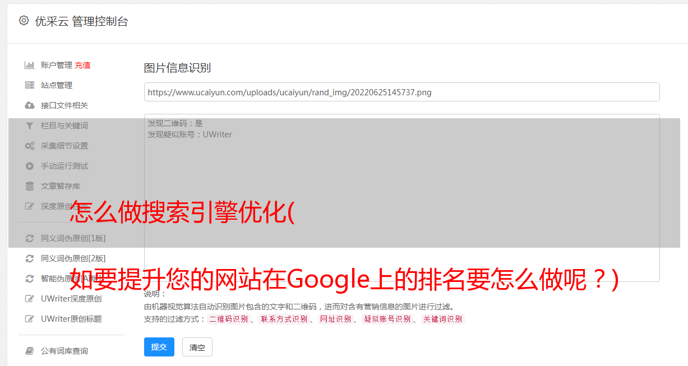Screen dimensions: 688x366
Task: Open 栏目与关键词 menu item
Action: click(64, 126)
